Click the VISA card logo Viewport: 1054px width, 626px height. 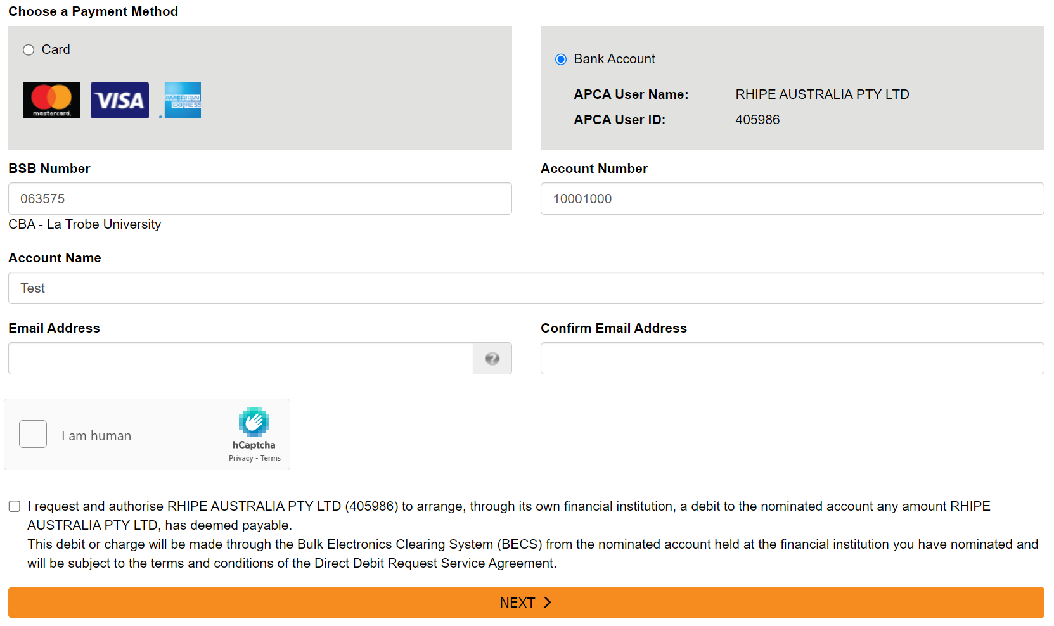(120, 100)
